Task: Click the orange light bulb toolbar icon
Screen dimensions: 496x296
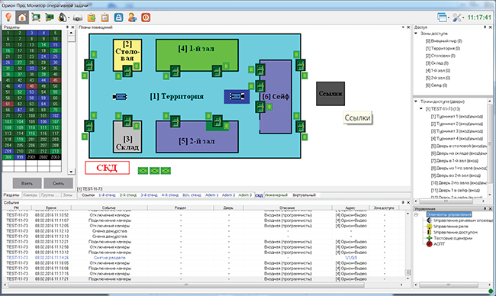Action: coord(8,17)
